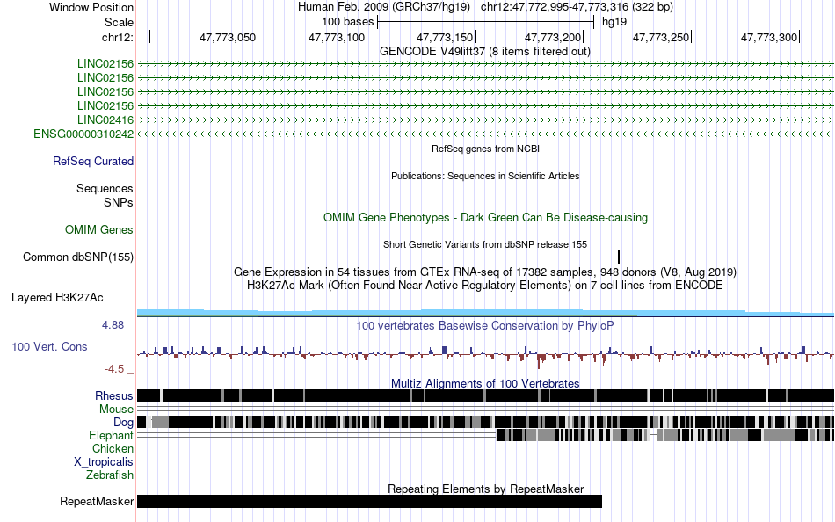The width and height of the screenshot is (835, 522).
Task: Click the 100 bases scale bar
Action: [485, 22]
